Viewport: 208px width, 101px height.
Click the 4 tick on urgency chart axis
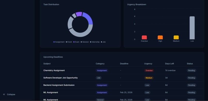point(135,24)
